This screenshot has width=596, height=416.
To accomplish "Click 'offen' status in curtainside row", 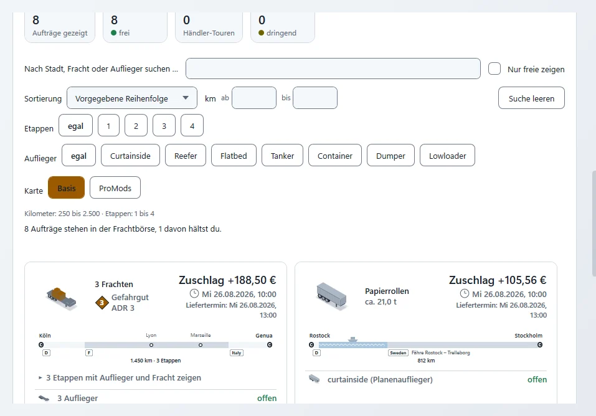I will click(x=537, y=379).
